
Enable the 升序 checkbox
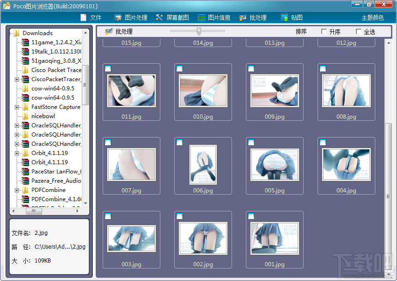coord(324,31)
